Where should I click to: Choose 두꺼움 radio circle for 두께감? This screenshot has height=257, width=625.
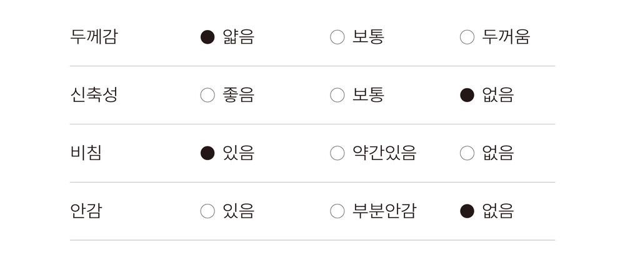(x=467, y=38)
